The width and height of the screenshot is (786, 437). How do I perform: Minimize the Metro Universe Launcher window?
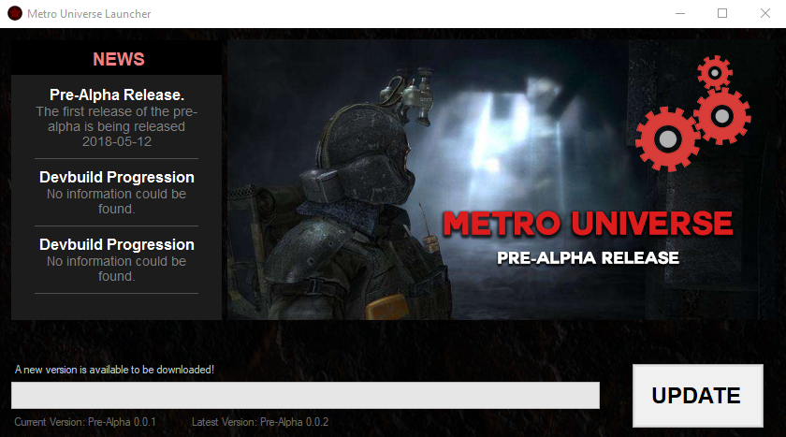[680, 13]
